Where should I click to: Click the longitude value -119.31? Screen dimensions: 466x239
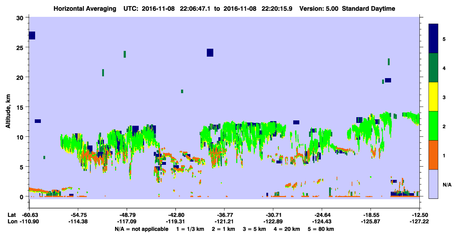pyautogui.click(x=176, y=222)
